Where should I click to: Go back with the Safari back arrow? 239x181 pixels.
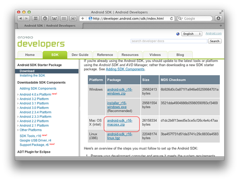pyautogui.click(x=21, y=18)
